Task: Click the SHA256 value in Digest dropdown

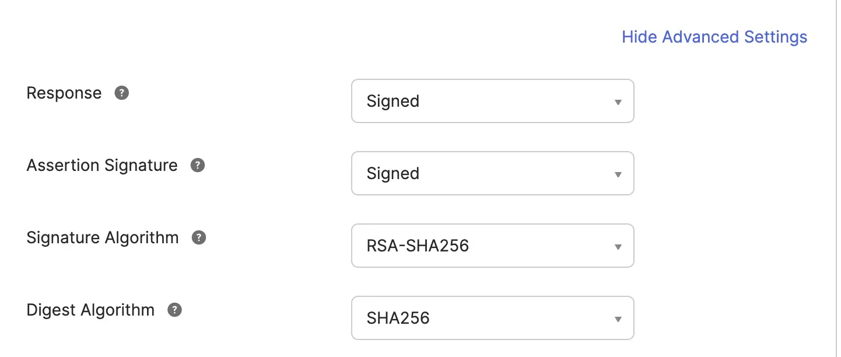Action: click(x=399, y=318)
